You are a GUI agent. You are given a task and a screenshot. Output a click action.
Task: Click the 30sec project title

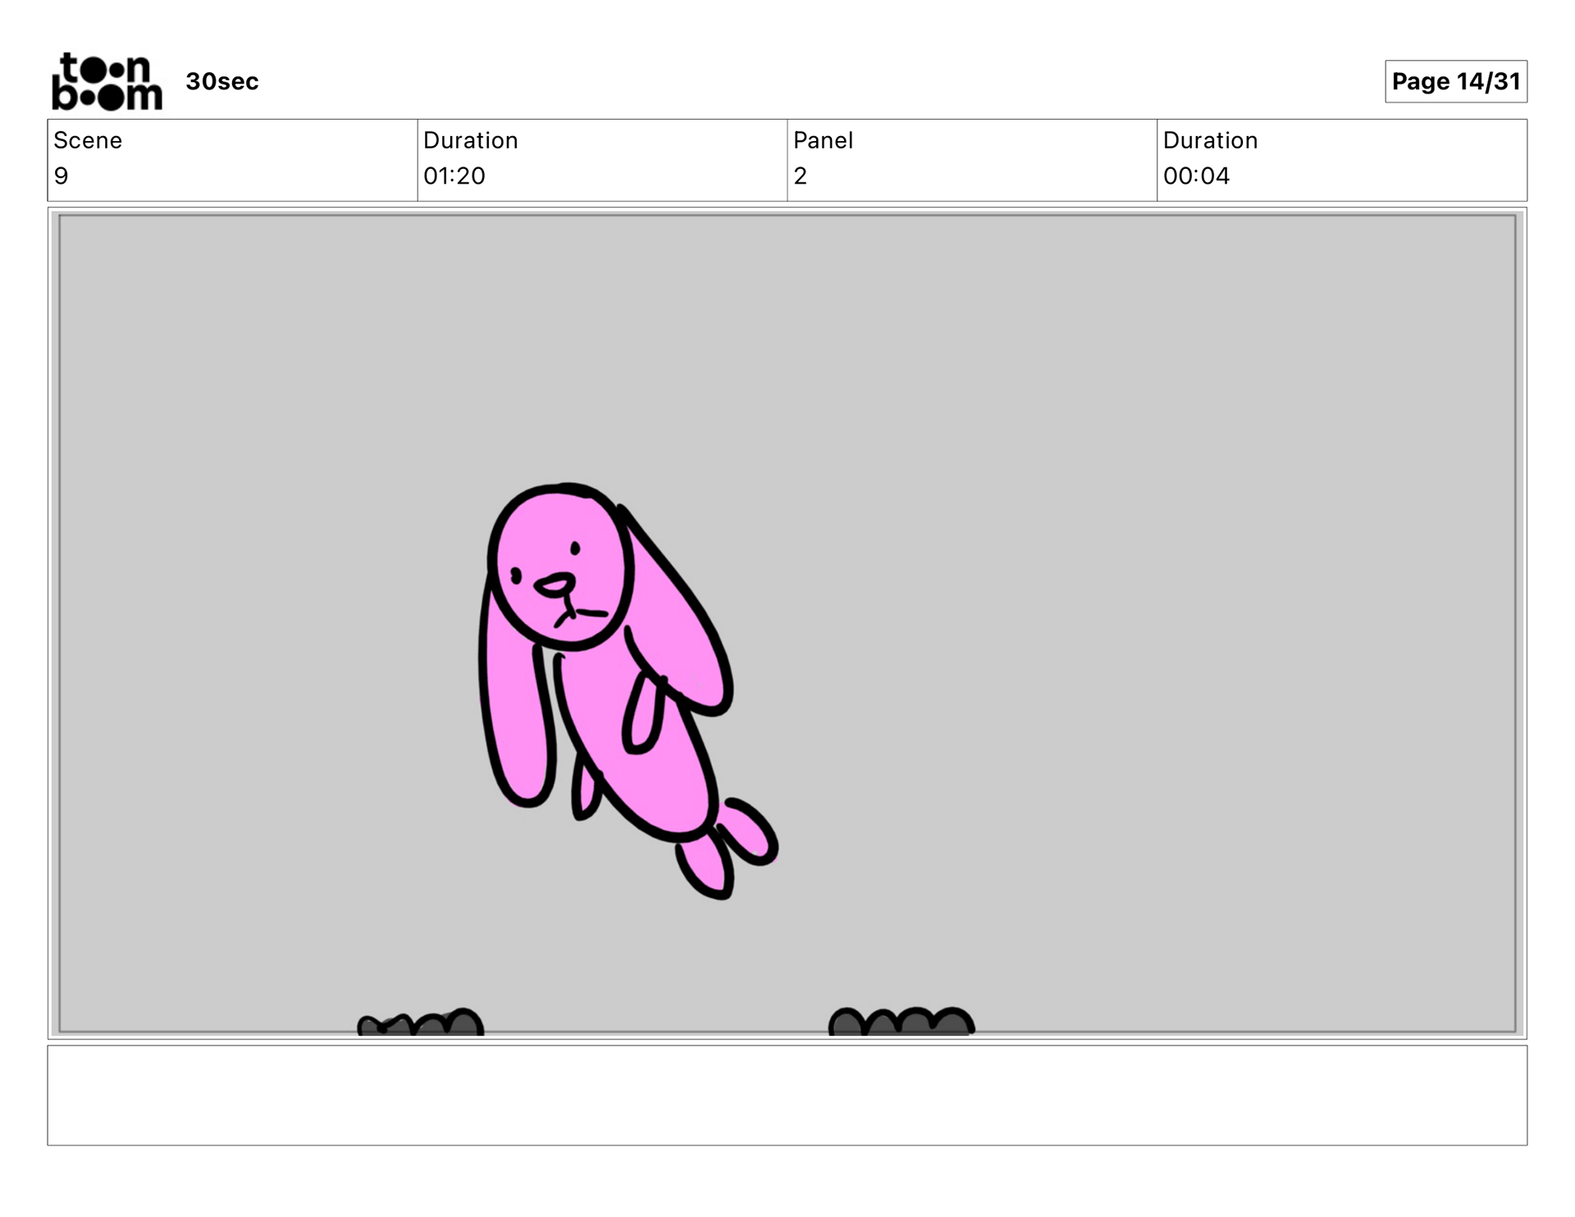coord(221,81)
